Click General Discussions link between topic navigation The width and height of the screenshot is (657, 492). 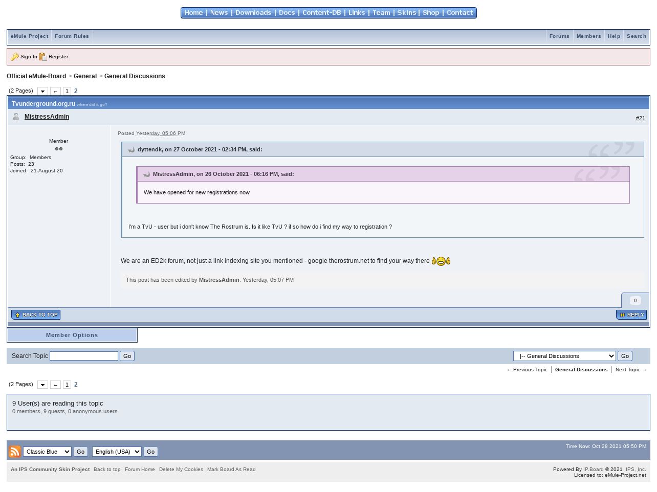point(581,370)
